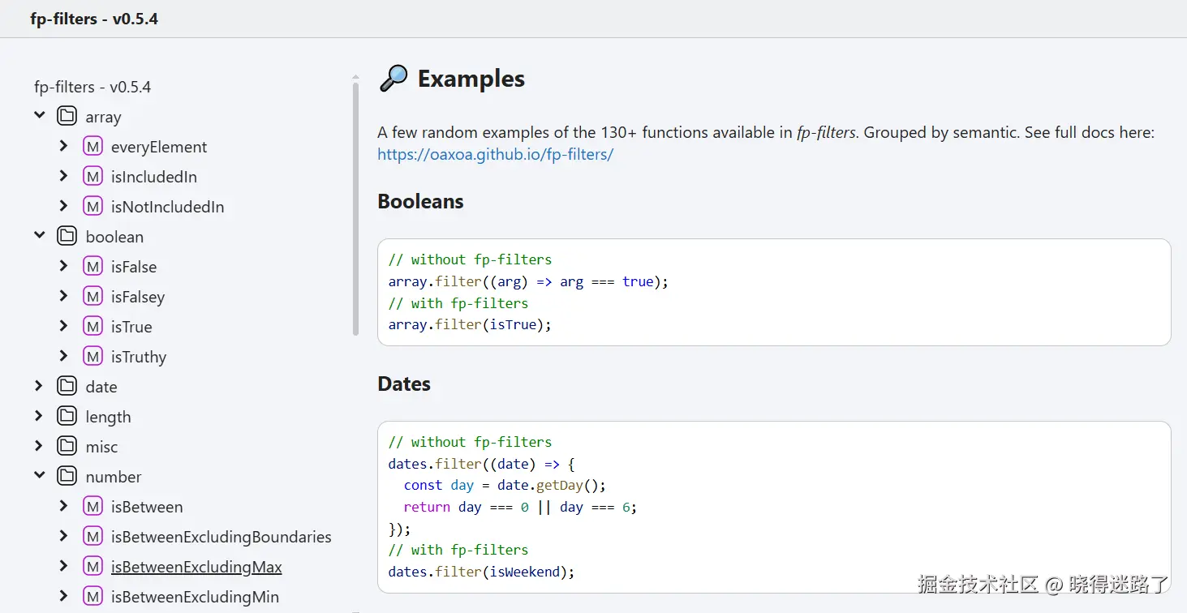Screen dimensions: 1187x613
Task: Open isWeekday's sibling isFalsey entry
Action: (138, 297)
